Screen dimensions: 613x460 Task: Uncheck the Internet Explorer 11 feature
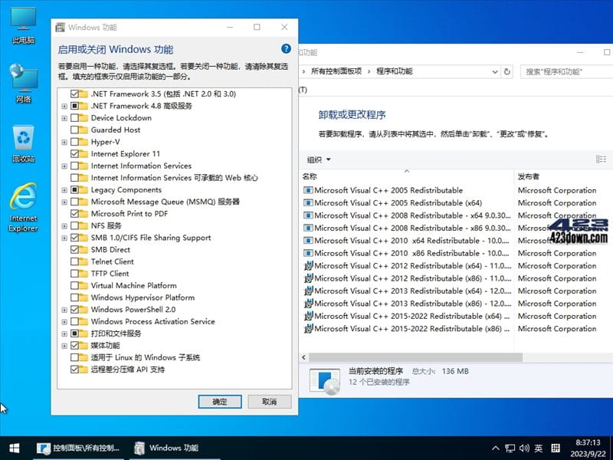(73, 153)
